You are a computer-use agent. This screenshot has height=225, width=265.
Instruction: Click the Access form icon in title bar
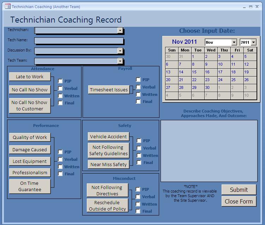coord(8,7)
